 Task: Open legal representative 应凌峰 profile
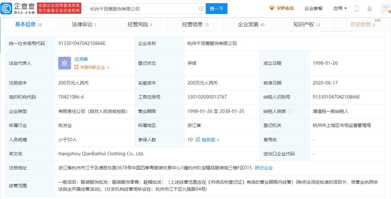pos(81,59)
